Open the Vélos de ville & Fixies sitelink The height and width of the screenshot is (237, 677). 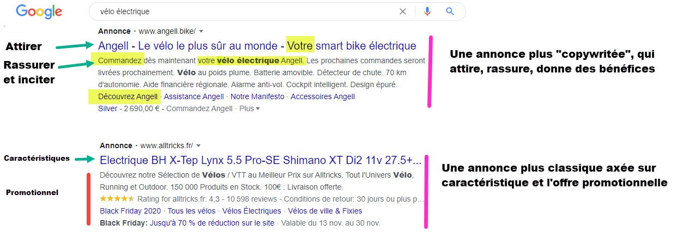pyautogui.click(x=325, y=211)
